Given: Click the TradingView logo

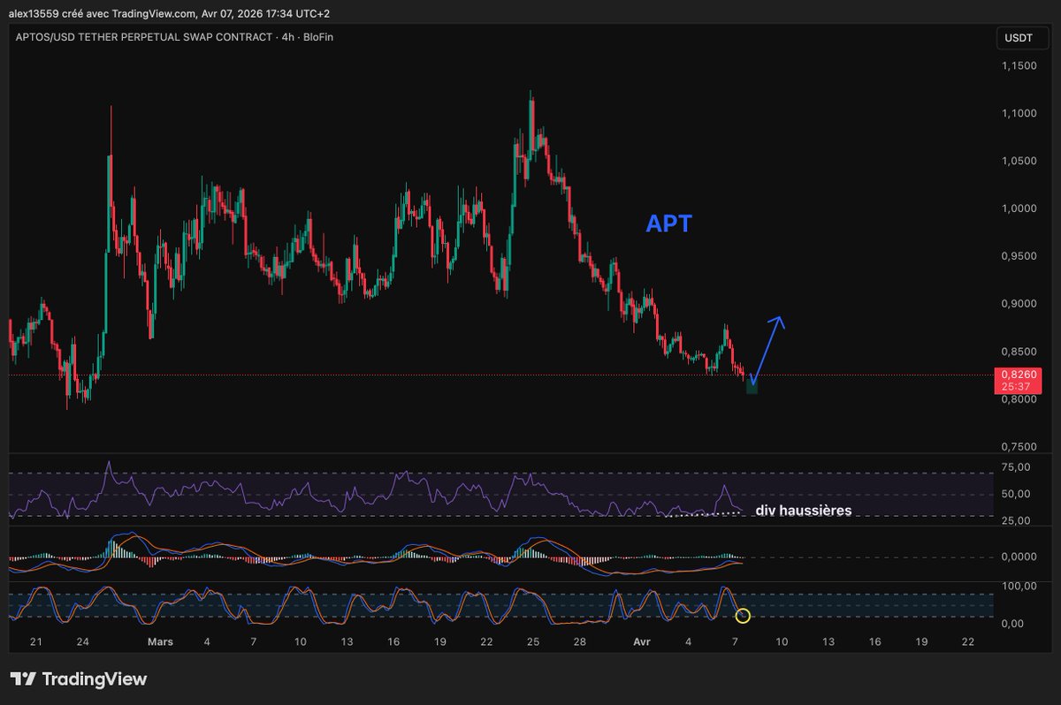Looking at the screenshot, I should click(x=79, y=678).
